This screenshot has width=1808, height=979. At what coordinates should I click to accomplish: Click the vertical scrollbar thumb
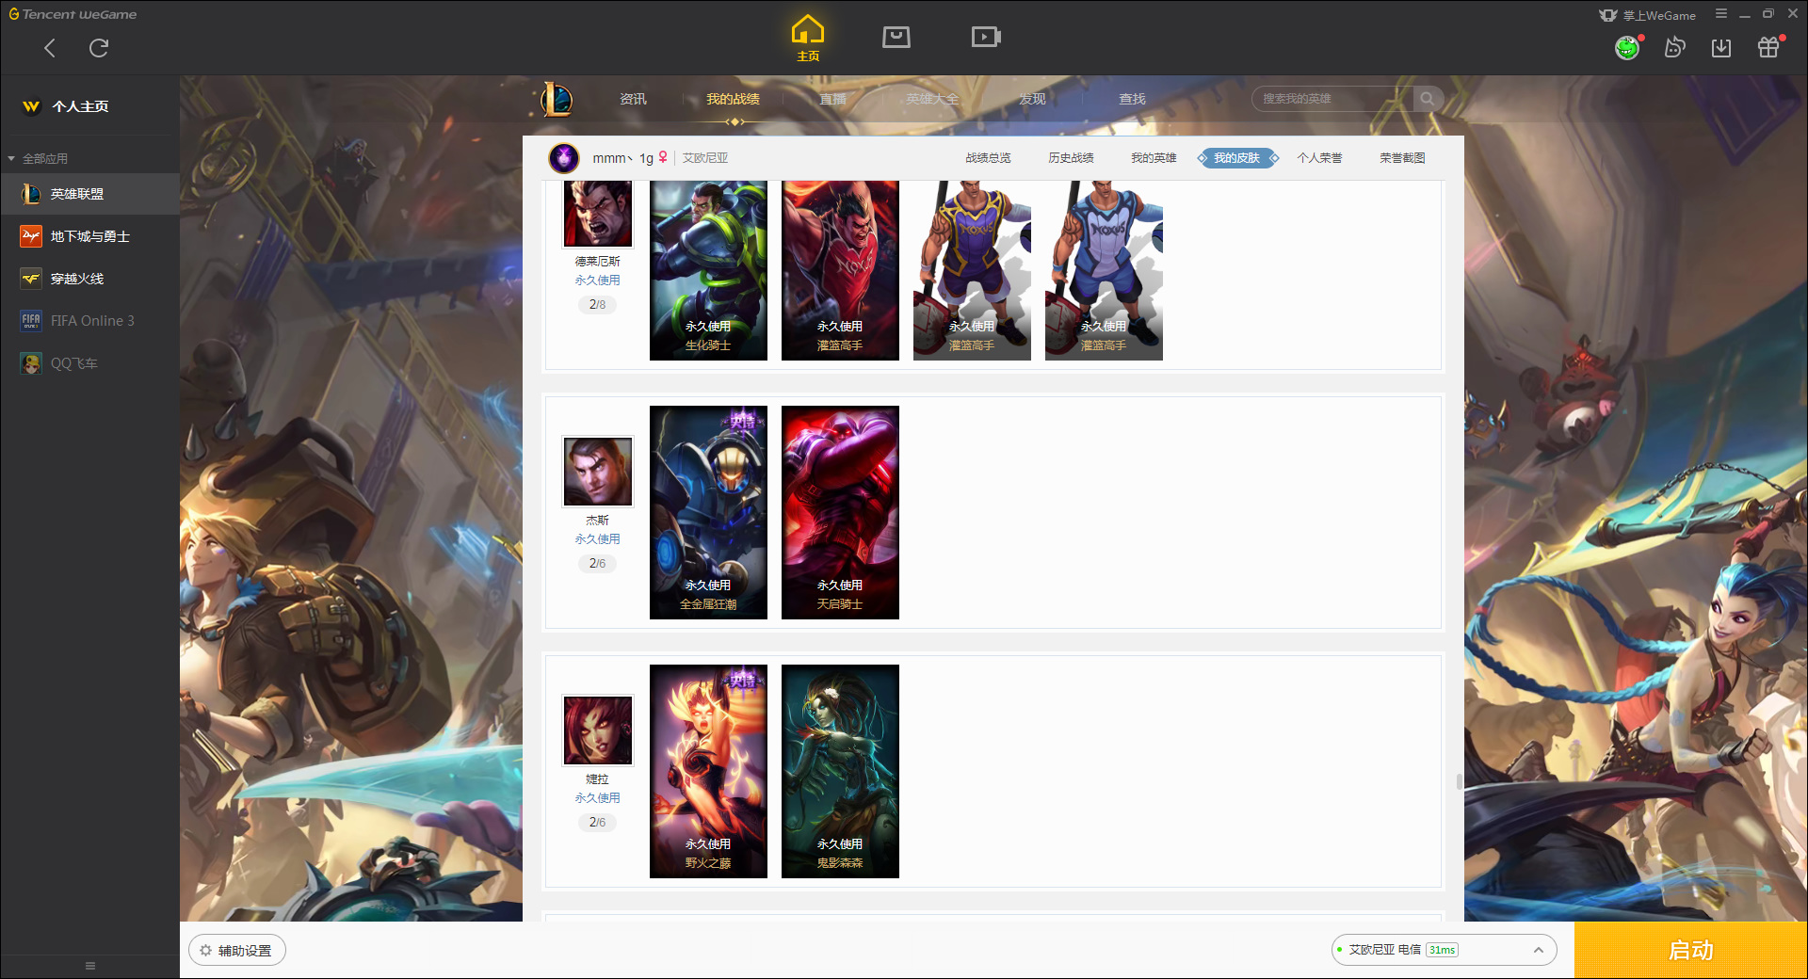(1460, 782)
